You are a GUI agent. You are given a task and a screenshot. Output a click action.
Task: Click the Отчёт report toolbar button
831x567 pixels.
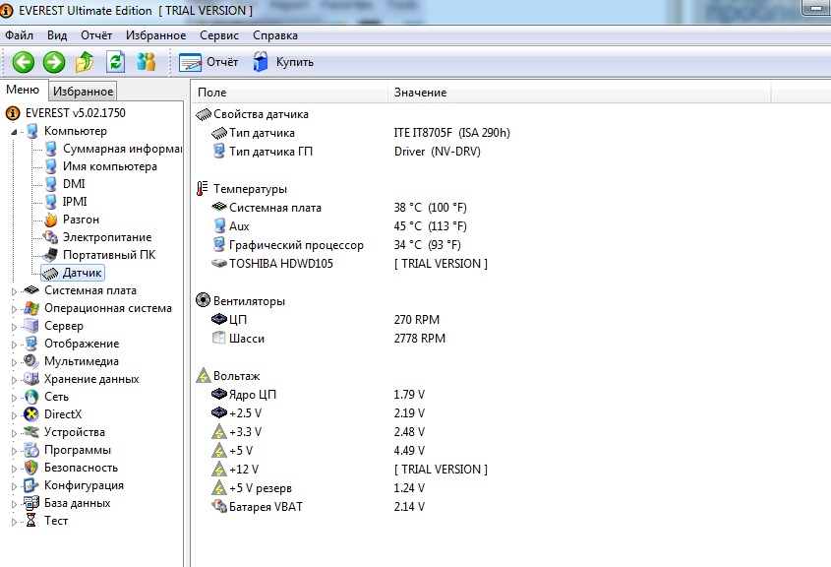[x=209, y=62]
